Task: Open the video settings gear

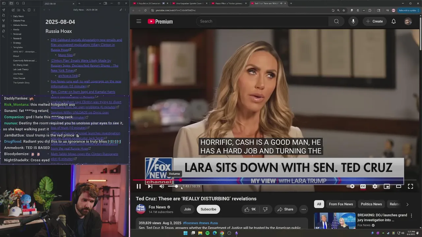Action: pos(375,186)
